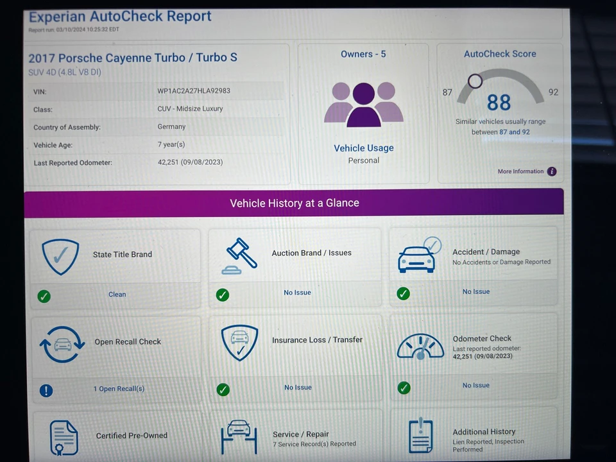Click the owners people icon
616x462 pixels.
point(364,105)
